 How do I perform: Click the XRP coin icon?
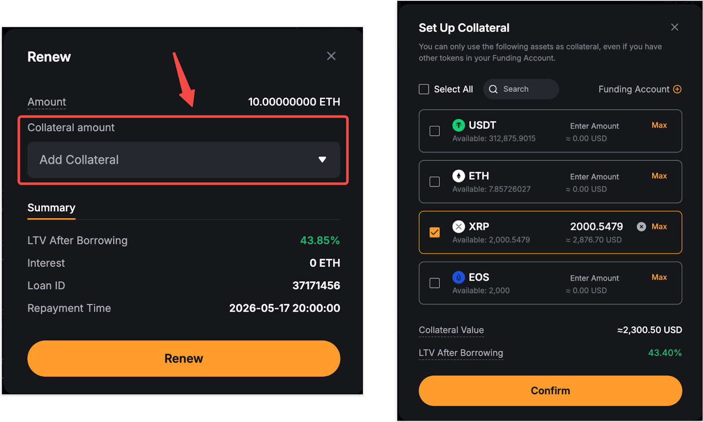point(458,227)
